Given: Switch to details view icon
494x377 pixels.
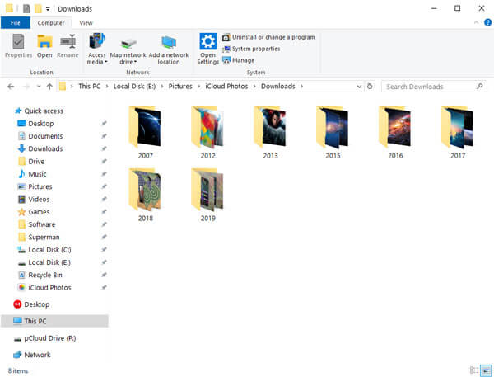Looking at the screenshot, I should (x=474, y=370).
